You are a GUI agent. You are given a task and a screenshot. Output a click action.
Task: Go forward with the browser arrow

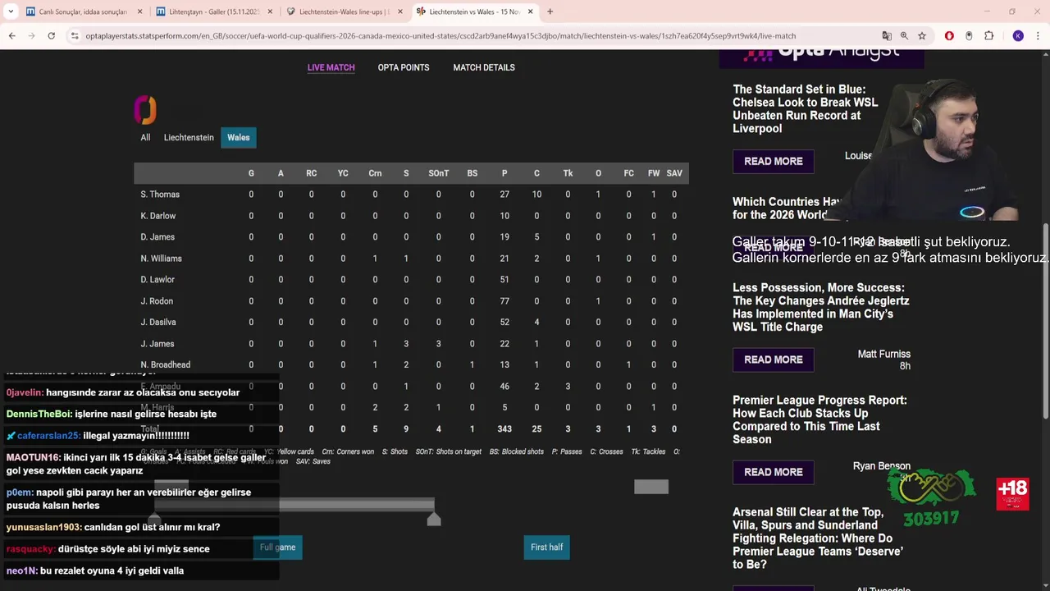31,36
